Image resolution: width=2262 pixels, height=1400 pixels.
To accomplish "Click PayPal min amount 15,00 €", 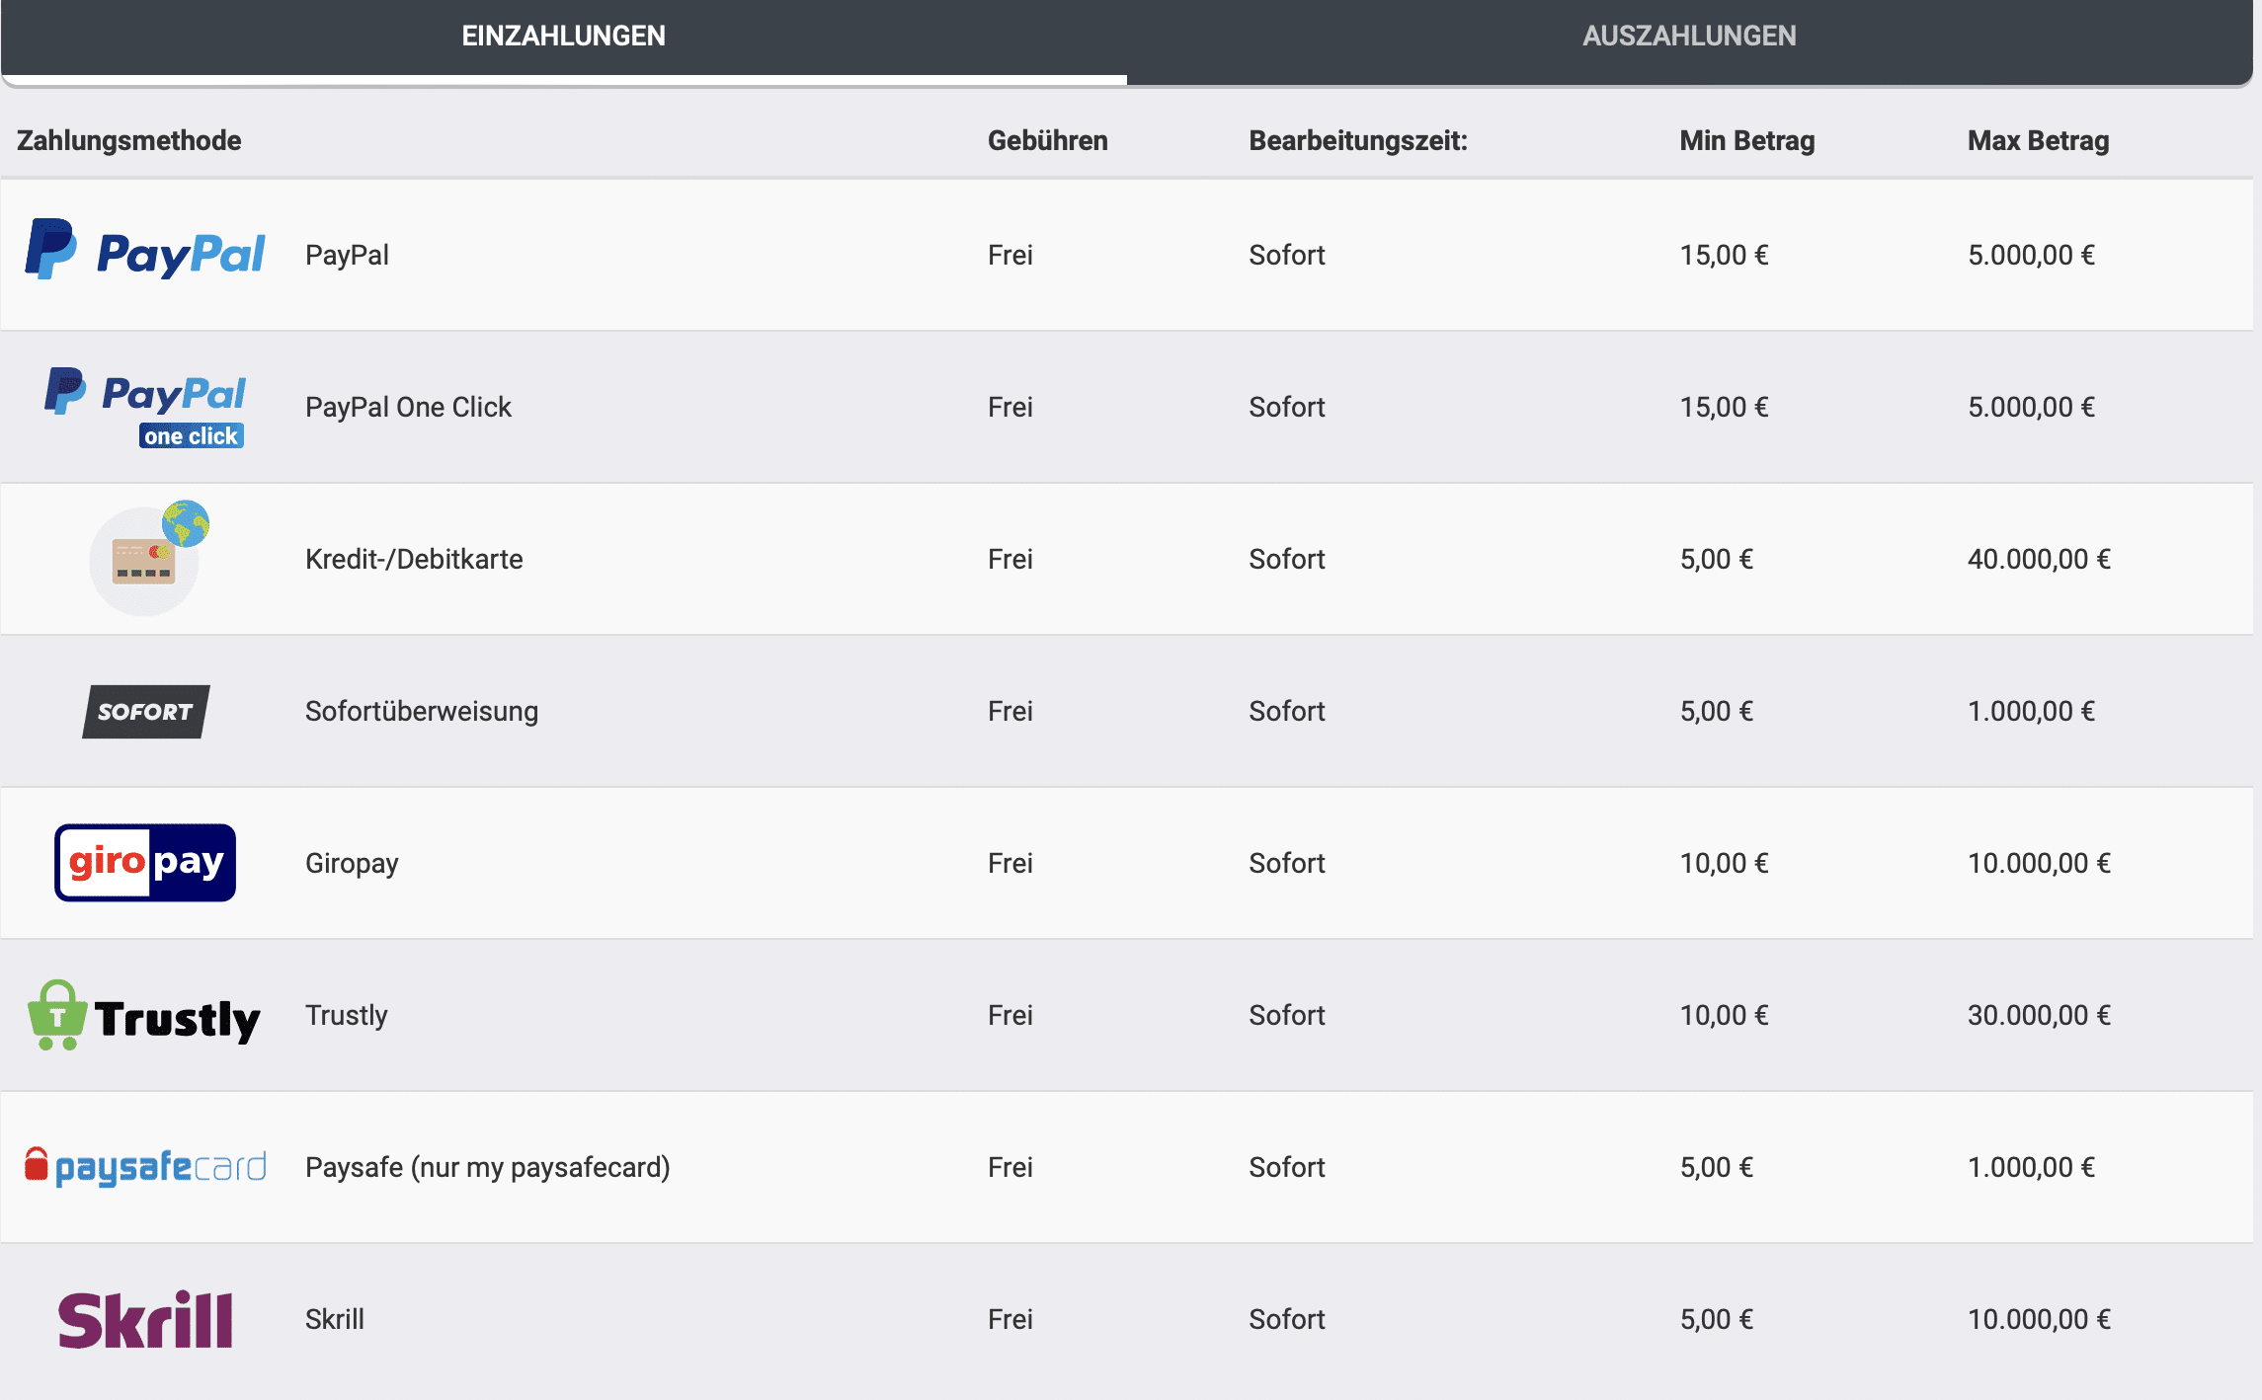I will click(x=1724, y=256).
